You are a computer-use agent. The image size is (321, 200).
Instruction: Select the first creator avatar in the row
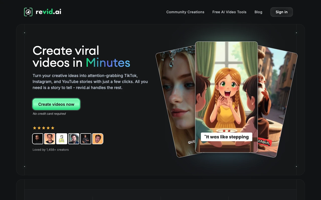(x=38, y=139)
